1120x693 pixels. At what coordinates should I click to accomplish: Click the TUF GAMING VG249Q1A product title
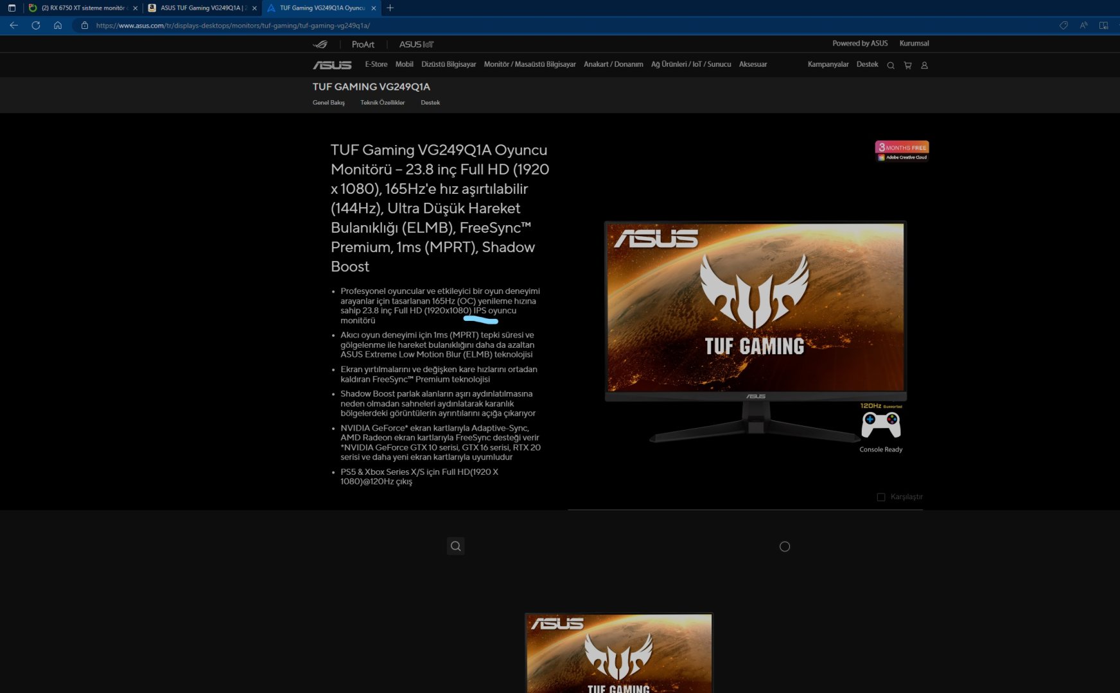point(371,87)
